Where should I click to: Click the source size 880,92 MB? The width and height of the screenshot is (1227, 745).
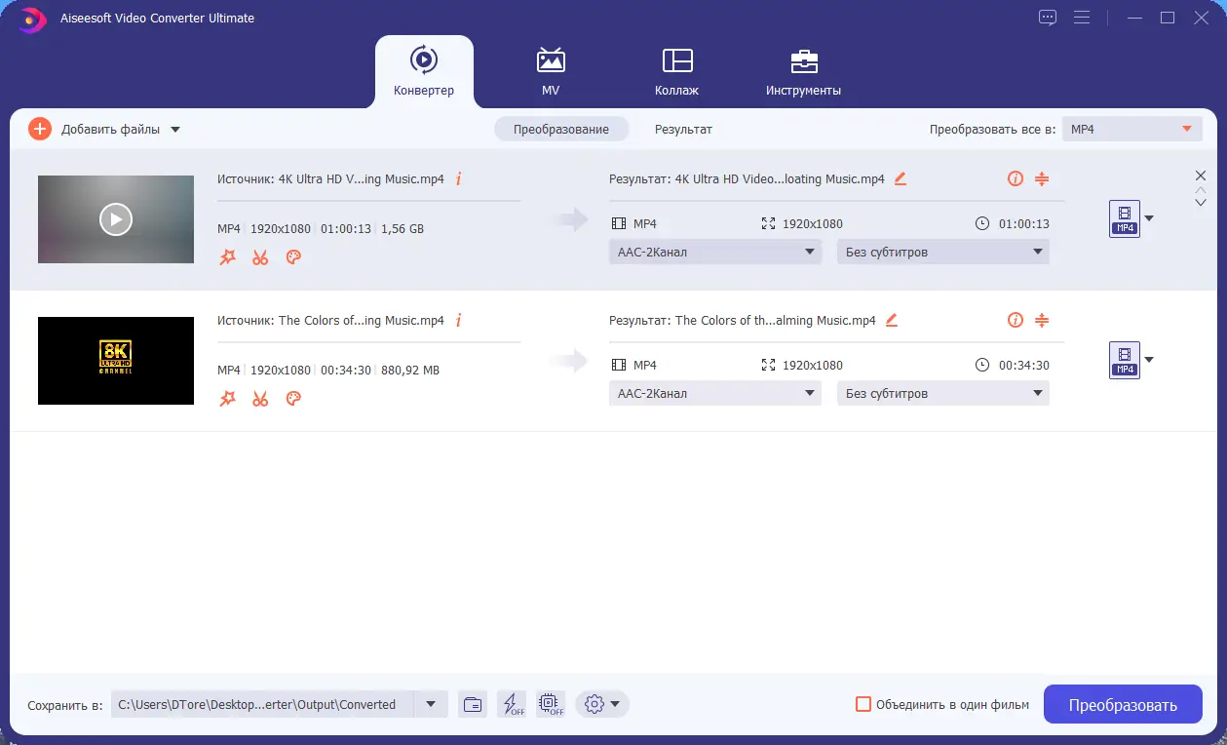[410, 371]
